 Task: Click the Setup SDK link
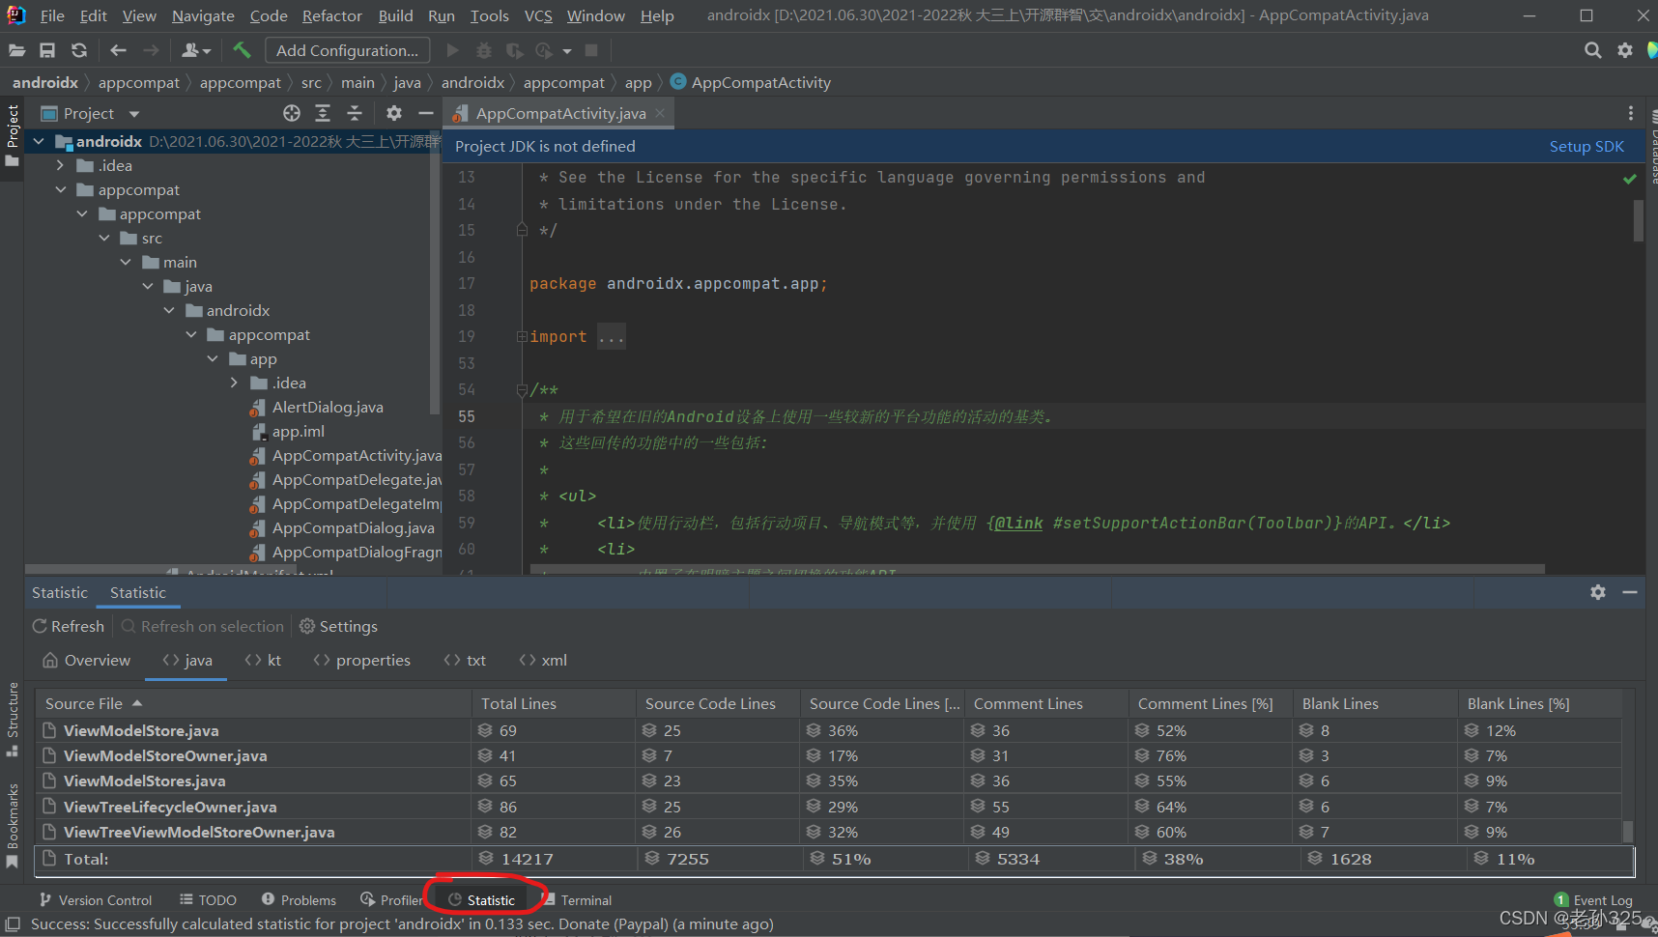click(x=1587, y=146)
